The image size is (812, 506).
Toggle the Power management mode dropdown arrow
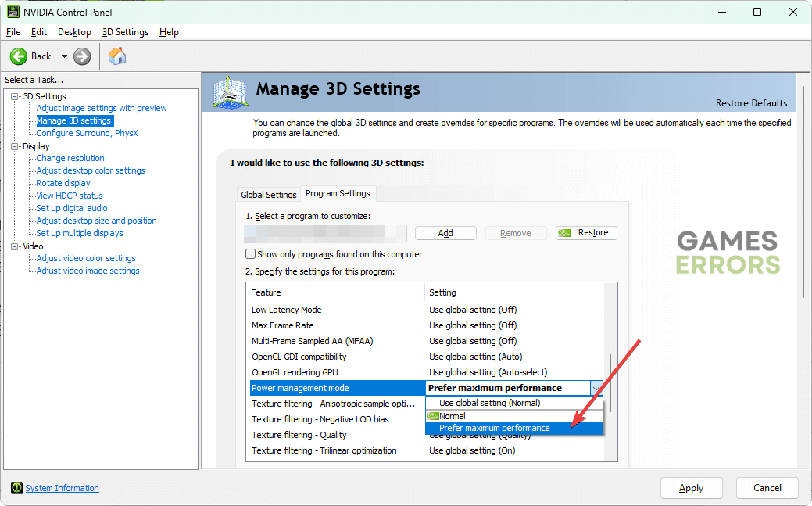(596, 388)
